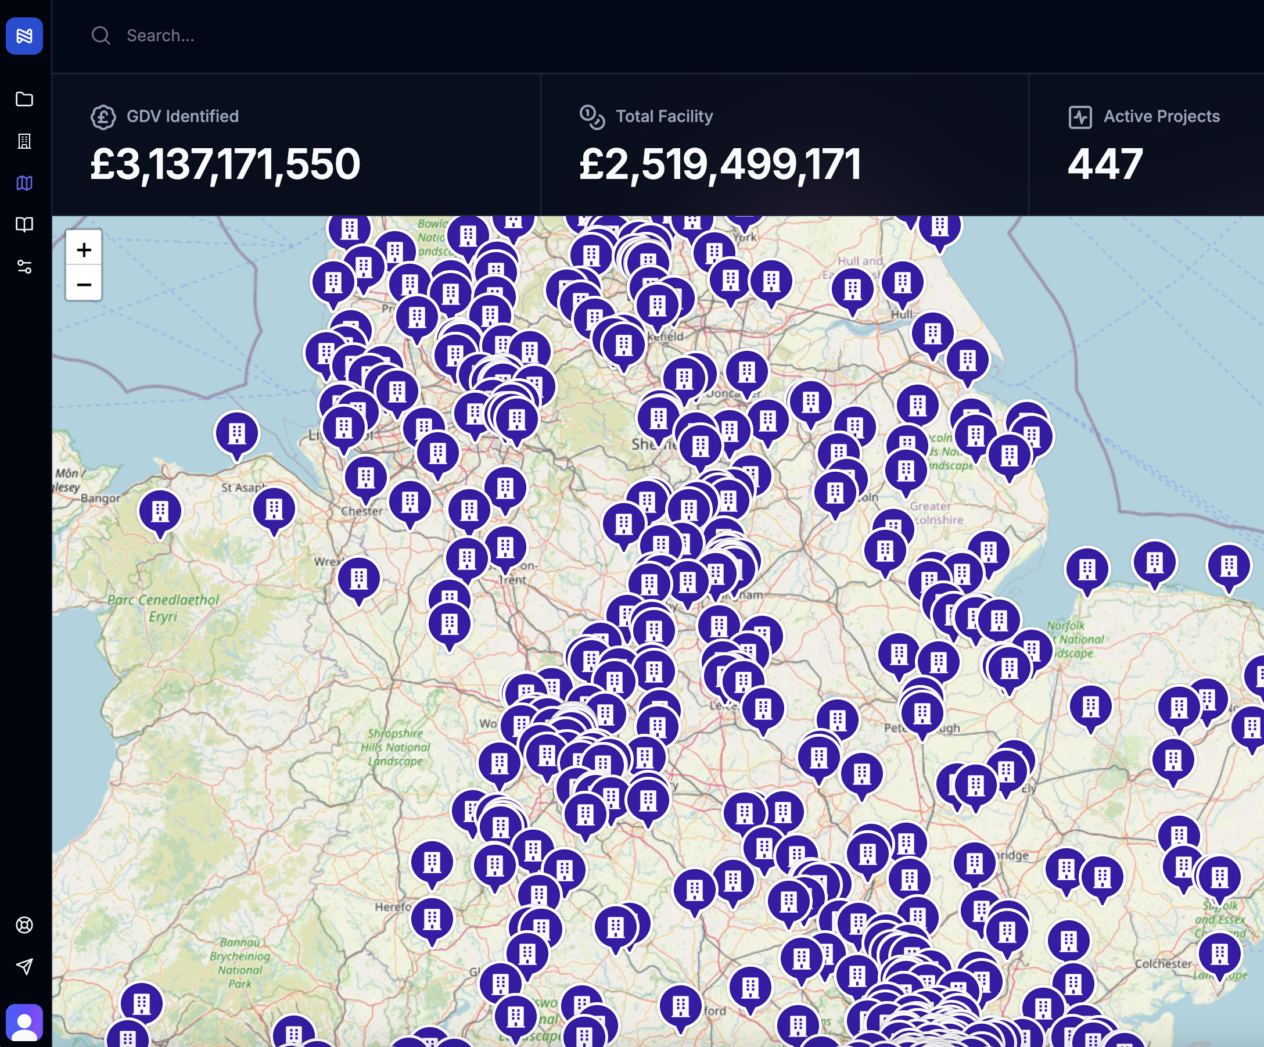This screenshot has height=1047, width=1264.
Task: Select the project pin near St Asaph
Action: click(275, 511)
